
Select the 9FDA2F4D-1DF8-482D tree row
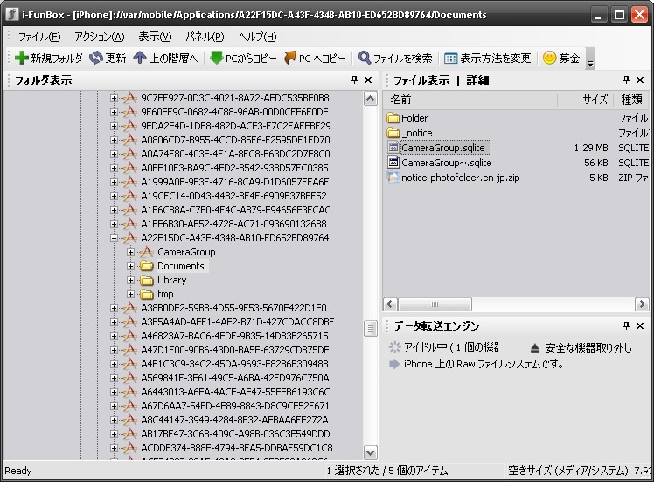click(x=236, y=126)
